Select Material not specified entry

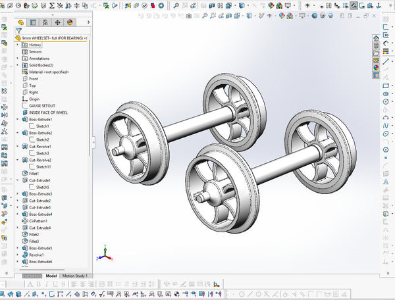[x=49, y=72]
